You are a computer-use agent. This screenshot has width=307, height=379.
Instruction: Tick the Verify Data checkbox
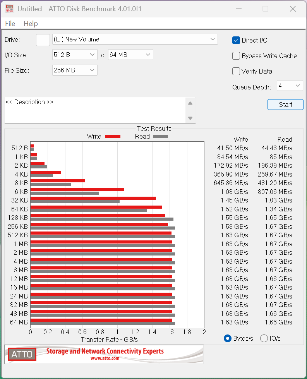click(x=236, y=71)
